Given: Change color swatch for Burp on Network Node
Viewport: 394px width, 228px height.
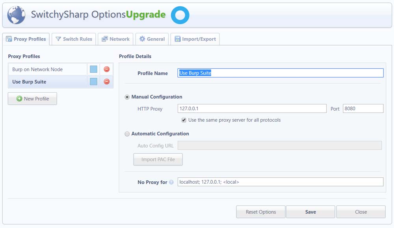Looking at the screenshot, I should coord(93,69).
